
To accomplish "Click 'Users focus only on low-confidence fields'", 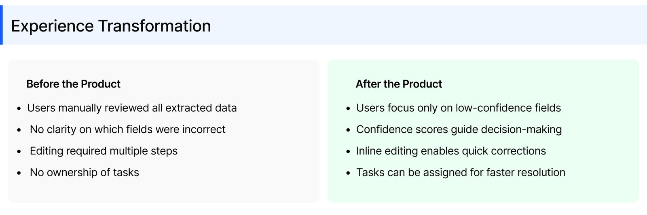I will (459, 108).
